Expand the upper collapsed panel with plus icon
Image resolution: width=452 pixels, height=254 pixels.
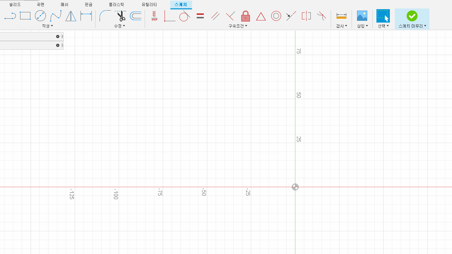point(58,36)
